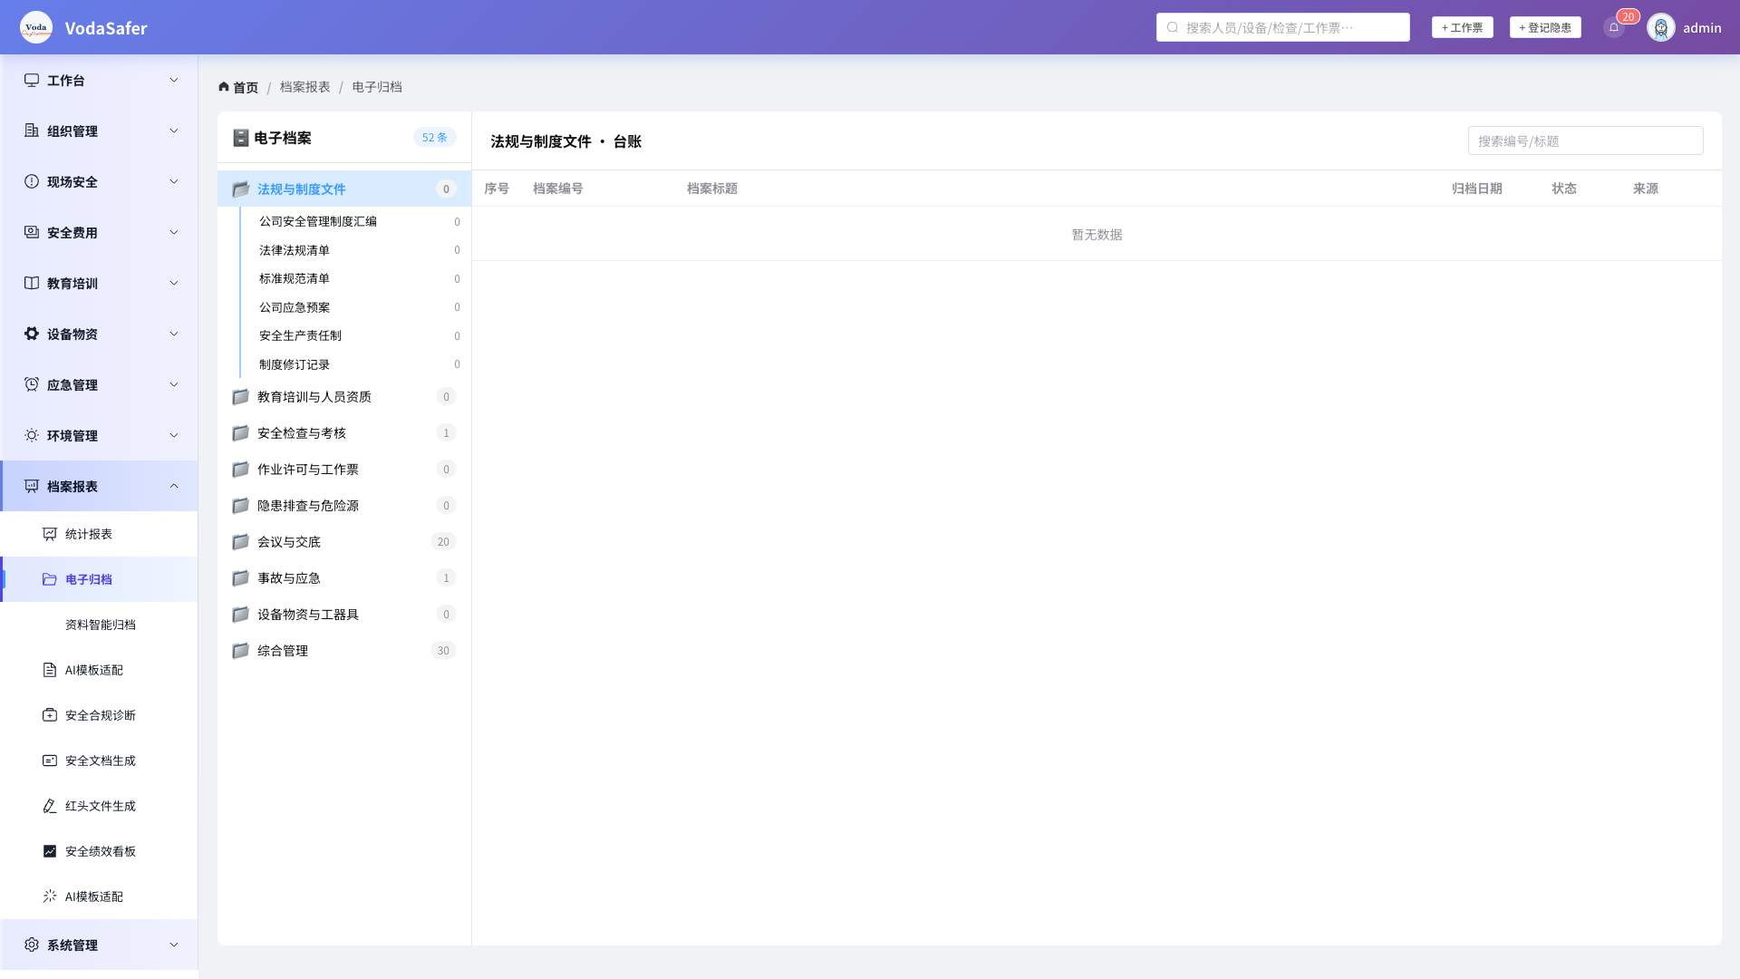Click the home icon in breadcrumb
The image size is (1740, 979).
pos(224,87)
